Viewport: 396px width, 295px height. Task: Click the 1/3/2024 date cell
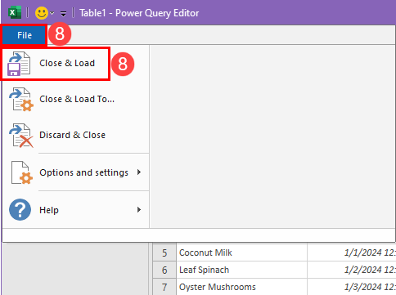pyautogui.click(x=352, y=287)
